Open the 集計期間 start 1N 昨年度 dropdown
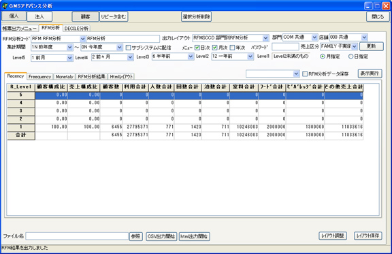 (69, 47)
